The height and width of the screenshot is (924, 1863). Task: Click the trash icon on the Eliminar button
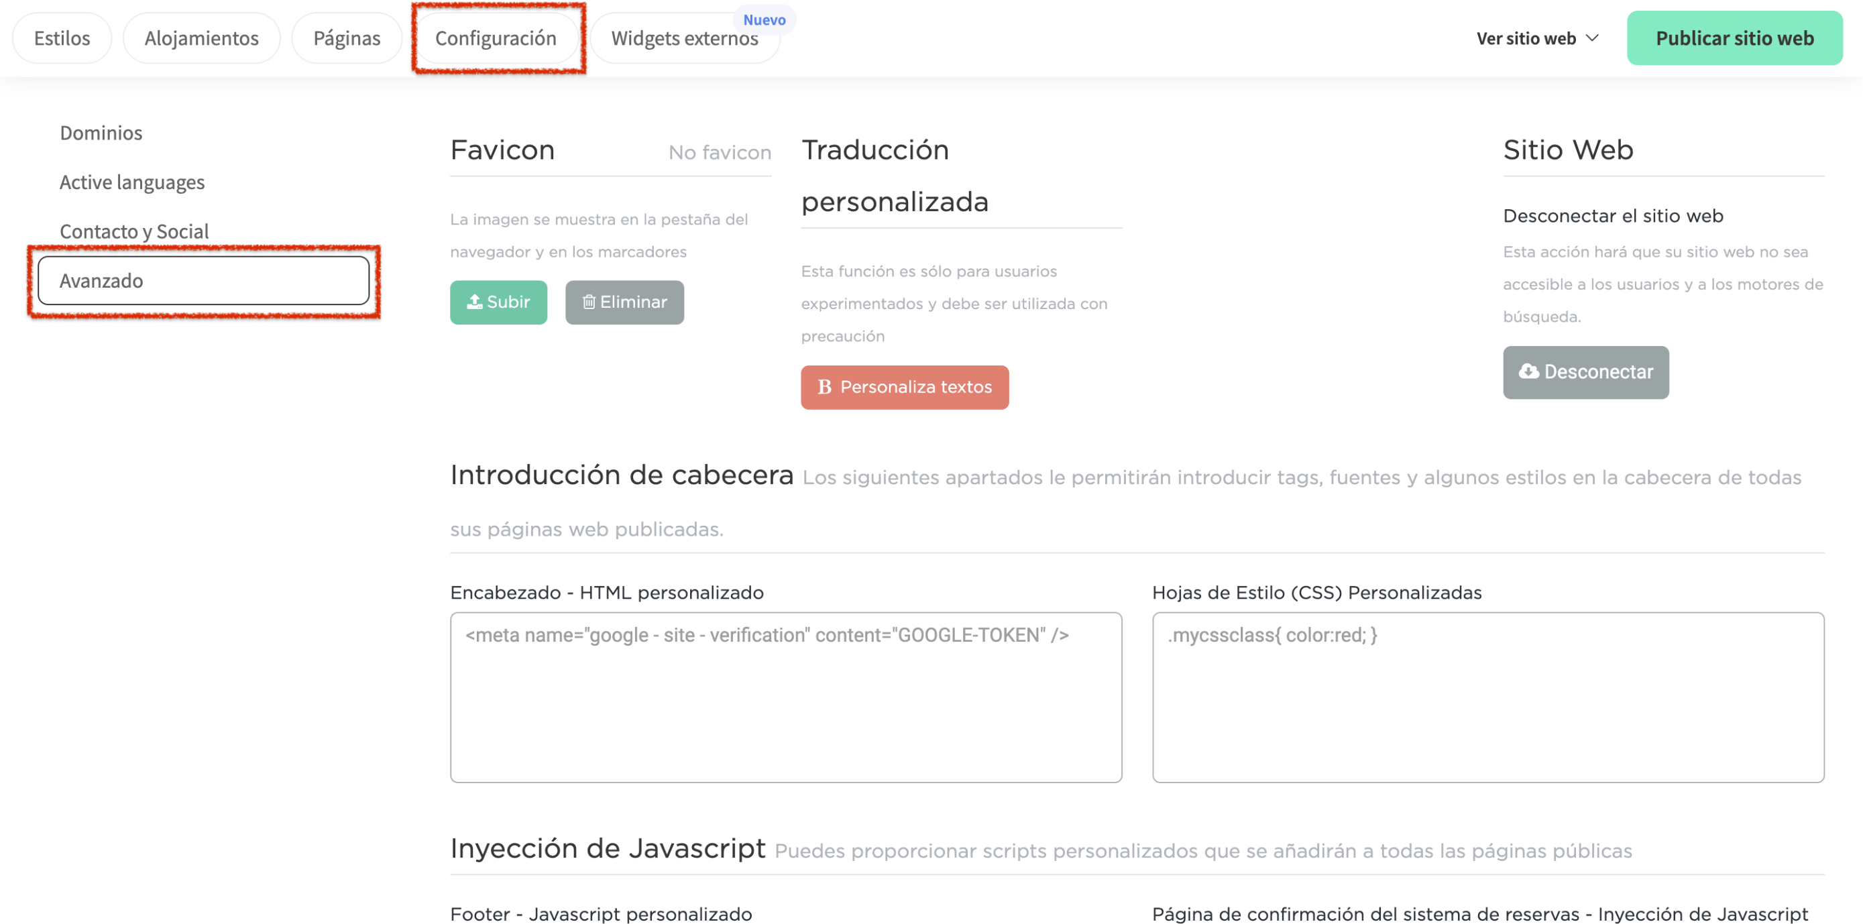pyautogui.click(x=588, y=302)
